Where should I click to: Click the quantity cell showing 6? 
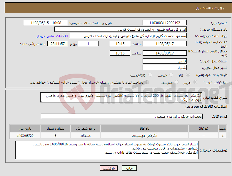(55, 136)
